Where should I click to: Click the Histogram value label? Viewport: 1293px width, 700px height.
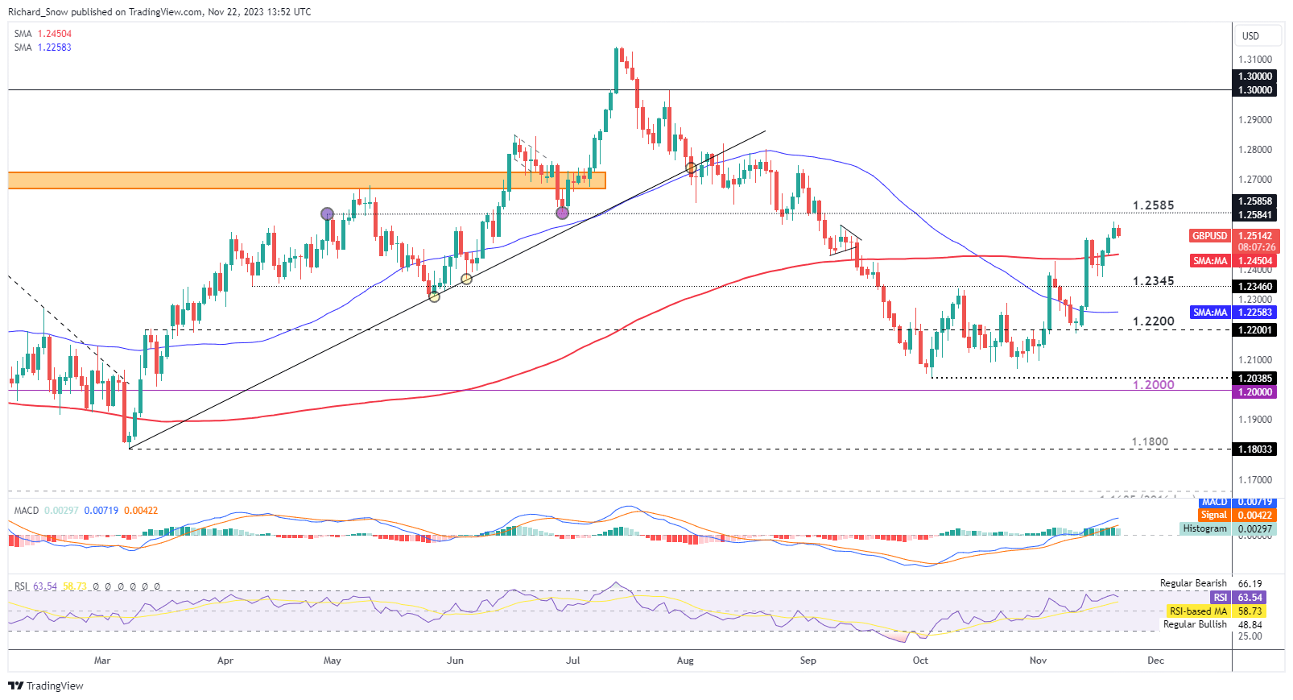coord(1229,529)
